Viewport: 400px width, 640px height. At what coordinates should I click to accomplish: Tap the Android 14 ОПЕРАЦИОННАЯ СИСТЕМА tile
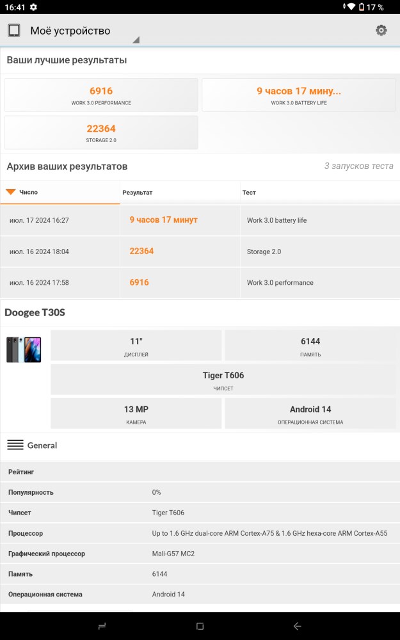(310, 413)
